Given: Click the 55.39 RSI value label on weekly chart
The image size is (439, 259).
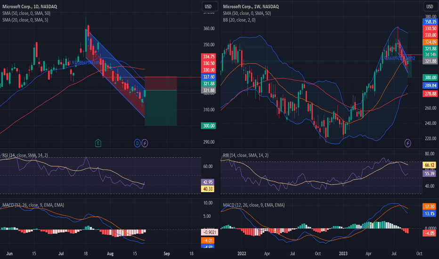Looking at the screenshot, I should click(x=429, y=174).
